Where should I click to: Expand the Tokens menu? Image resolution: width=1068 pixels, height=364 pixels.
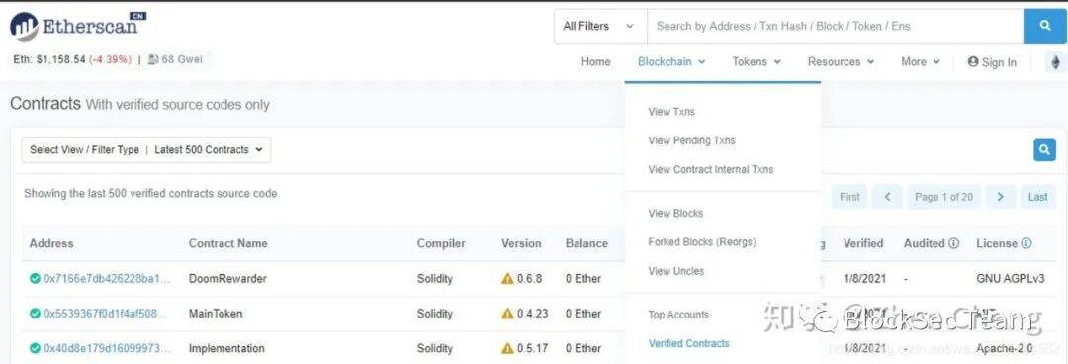(x=756, y=62)
